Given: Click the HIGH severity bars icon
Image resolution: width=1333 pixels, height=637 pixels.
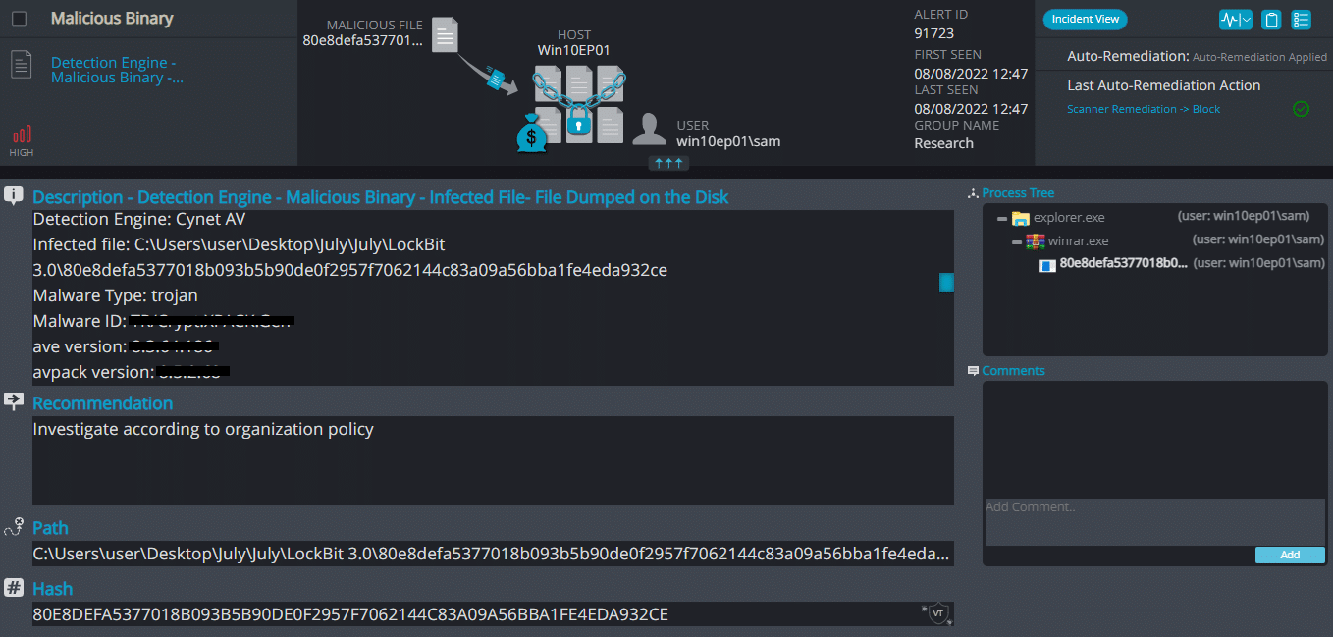Looking at the screenshot, I should pos(22,135).
